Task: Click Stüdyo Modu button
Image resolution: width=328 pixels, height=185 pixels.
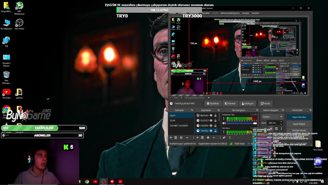Action: pos(299,130)
